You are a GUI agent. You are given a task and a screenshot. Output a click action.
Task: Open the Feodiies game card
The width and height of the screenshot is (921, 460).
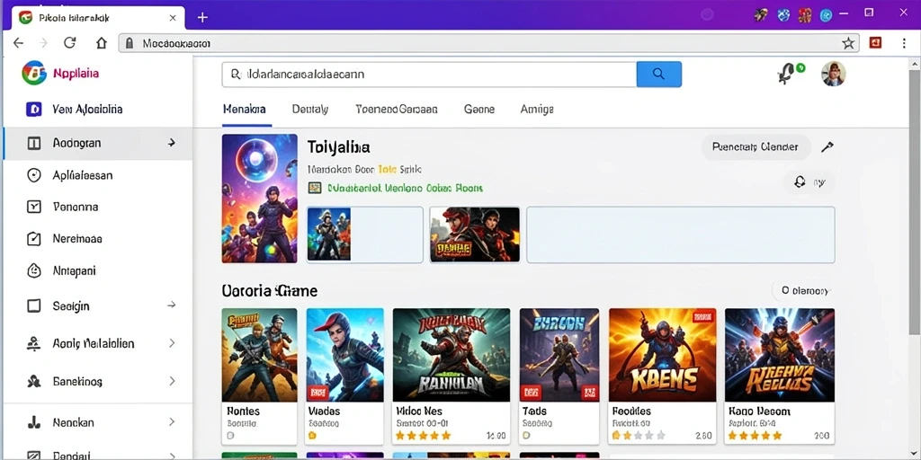[x=663, y=376]
